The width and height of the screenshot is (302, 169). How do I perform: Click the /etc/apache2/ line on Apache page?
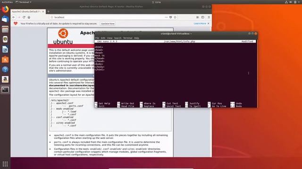tap(60, 100)
